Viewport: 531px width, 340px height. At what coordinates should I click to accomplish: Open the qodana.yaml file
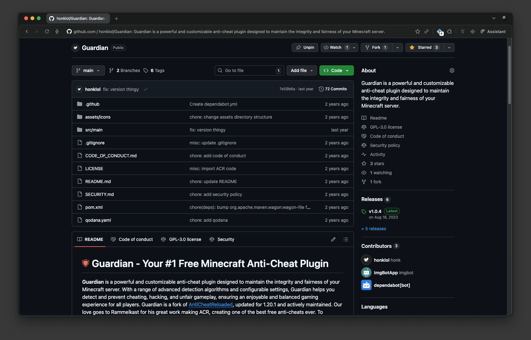point(98,220)
